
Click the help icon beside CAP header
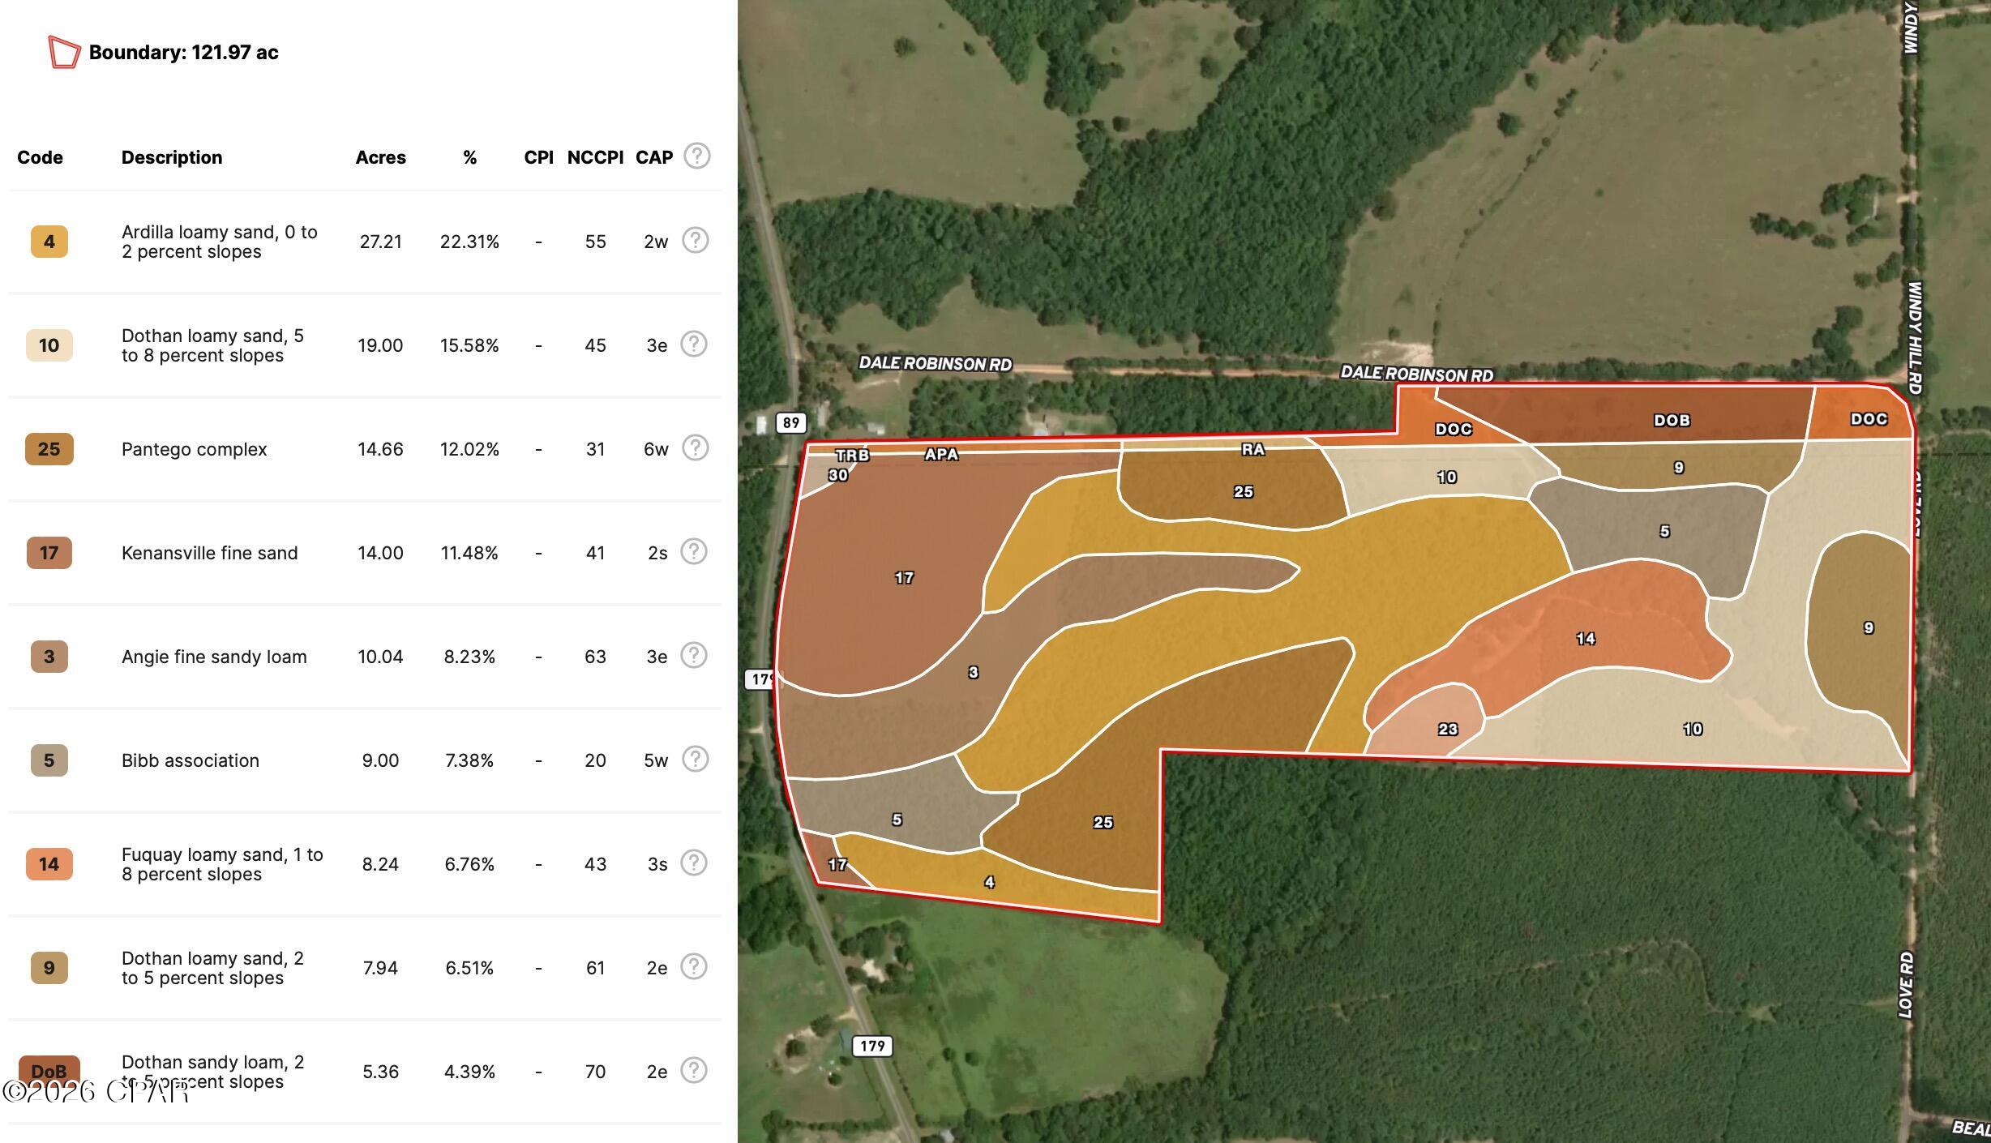pos(696,156)
